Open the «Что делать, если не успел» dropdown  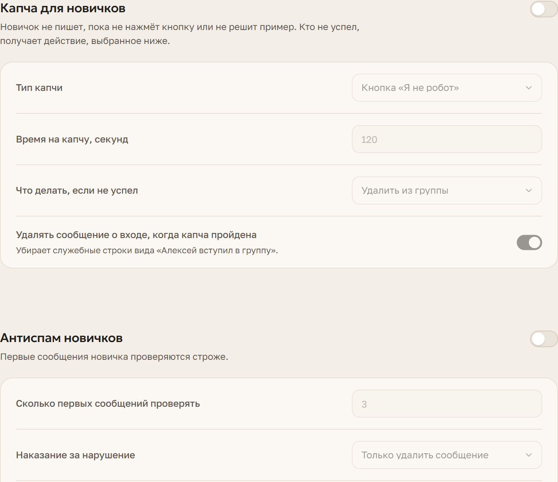[447, 191]
